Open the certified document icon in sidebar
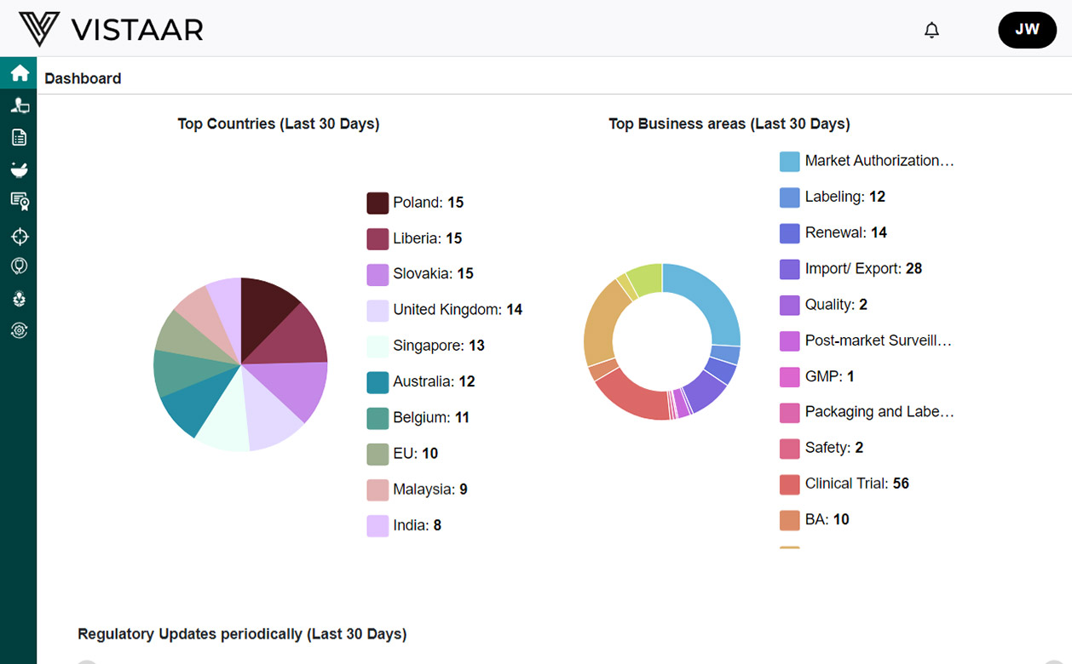This screenshot has width=1072, height=664. point(19,201)
